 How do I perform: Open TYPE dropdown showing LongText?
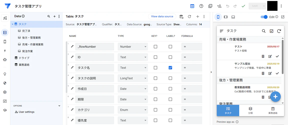click(x=133, y=78)
